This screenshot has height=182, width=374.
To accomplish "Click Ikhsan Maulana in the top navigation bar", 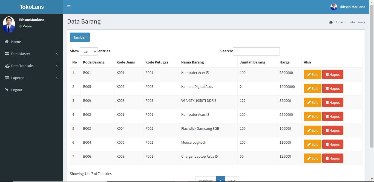I will point(353,7).
